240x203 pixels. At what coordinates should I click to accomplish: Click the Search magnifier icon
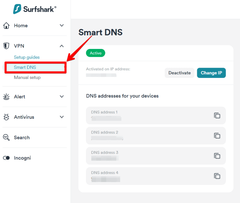[6, 138]
